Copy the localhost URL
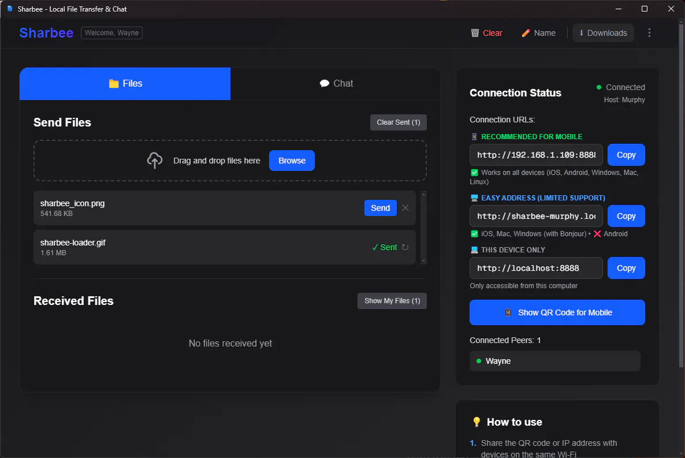Image resolution: width=685 pixels, height=458 pixels. tap(626, 268)
